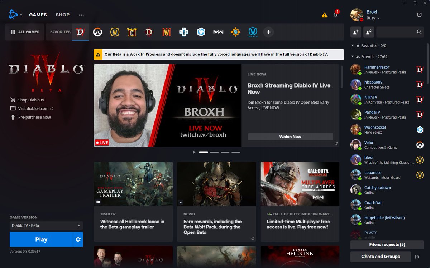Open the Gameplay Trailer thumbnail
The image size is (430, 268).
click(133, 184)
